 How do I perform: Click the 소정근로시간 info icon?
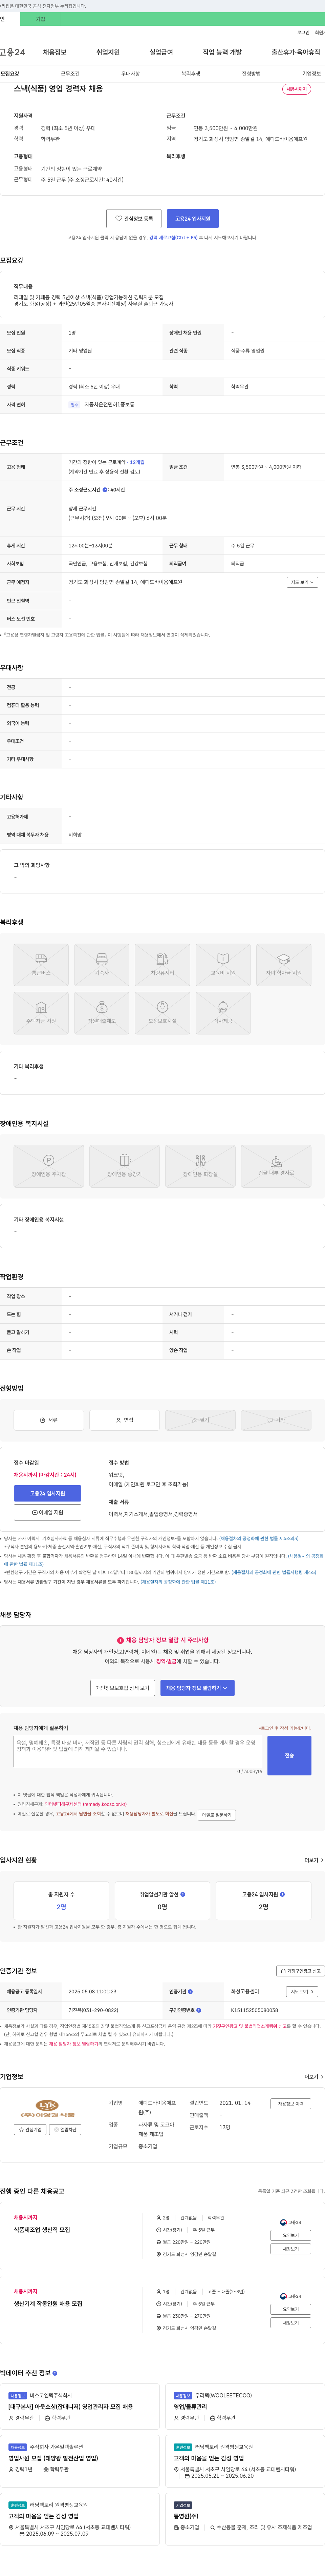pos(105,490)
